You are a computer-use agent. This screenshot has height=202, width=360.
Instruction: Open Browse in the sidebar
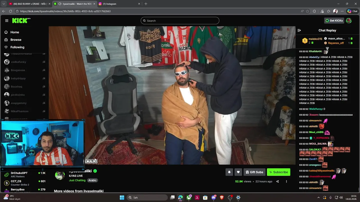tap(16, 40)
